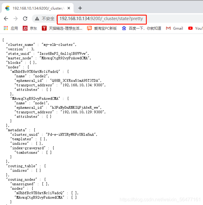
Task: Click the "node2" name value
Action: [x=40, y=76]
